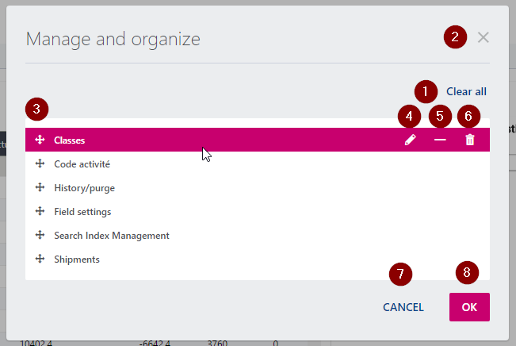Select the Shipments entry
The image size is (516, 346).
(x=76, y=259)
